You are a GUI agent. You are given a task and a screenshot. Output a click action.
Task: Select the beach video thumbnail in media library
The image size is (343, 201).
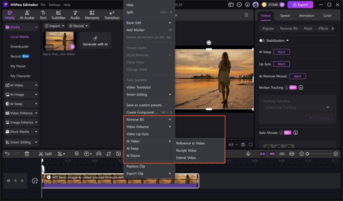coord(59,41)
